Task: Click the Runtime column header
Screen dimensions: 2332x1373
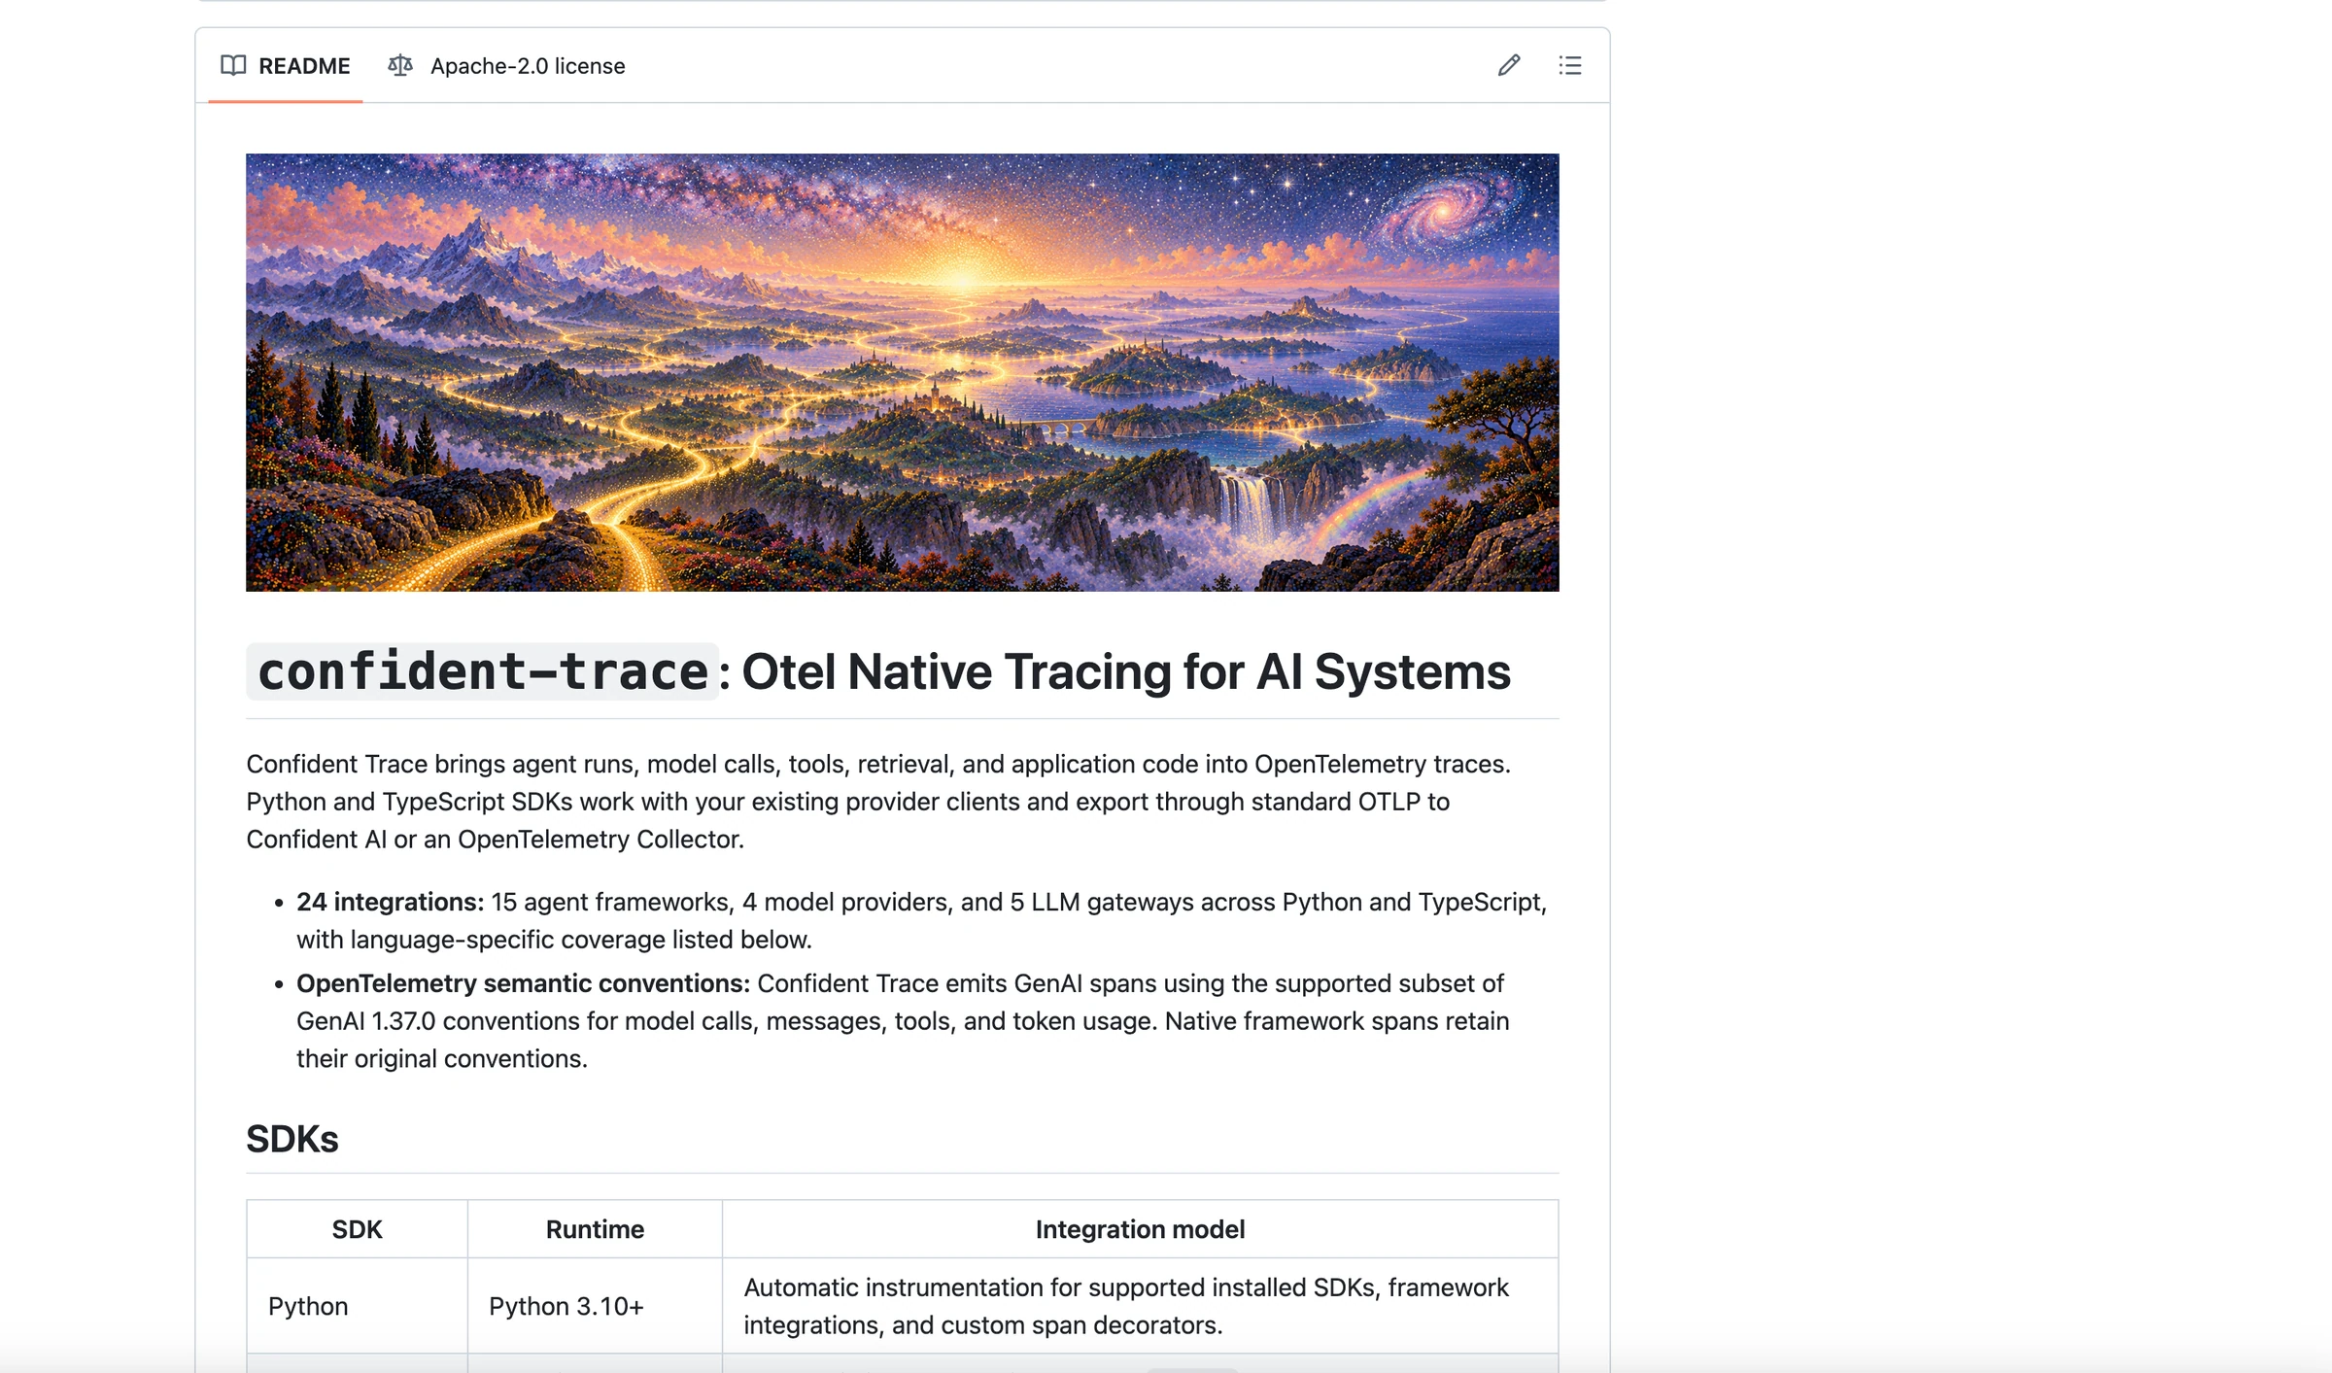Action: tap(595, 1229)
